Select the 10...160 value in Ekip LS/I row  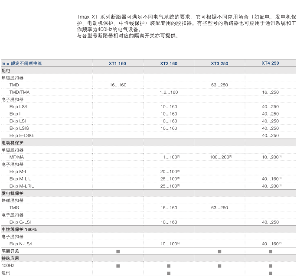click(169, 107)
